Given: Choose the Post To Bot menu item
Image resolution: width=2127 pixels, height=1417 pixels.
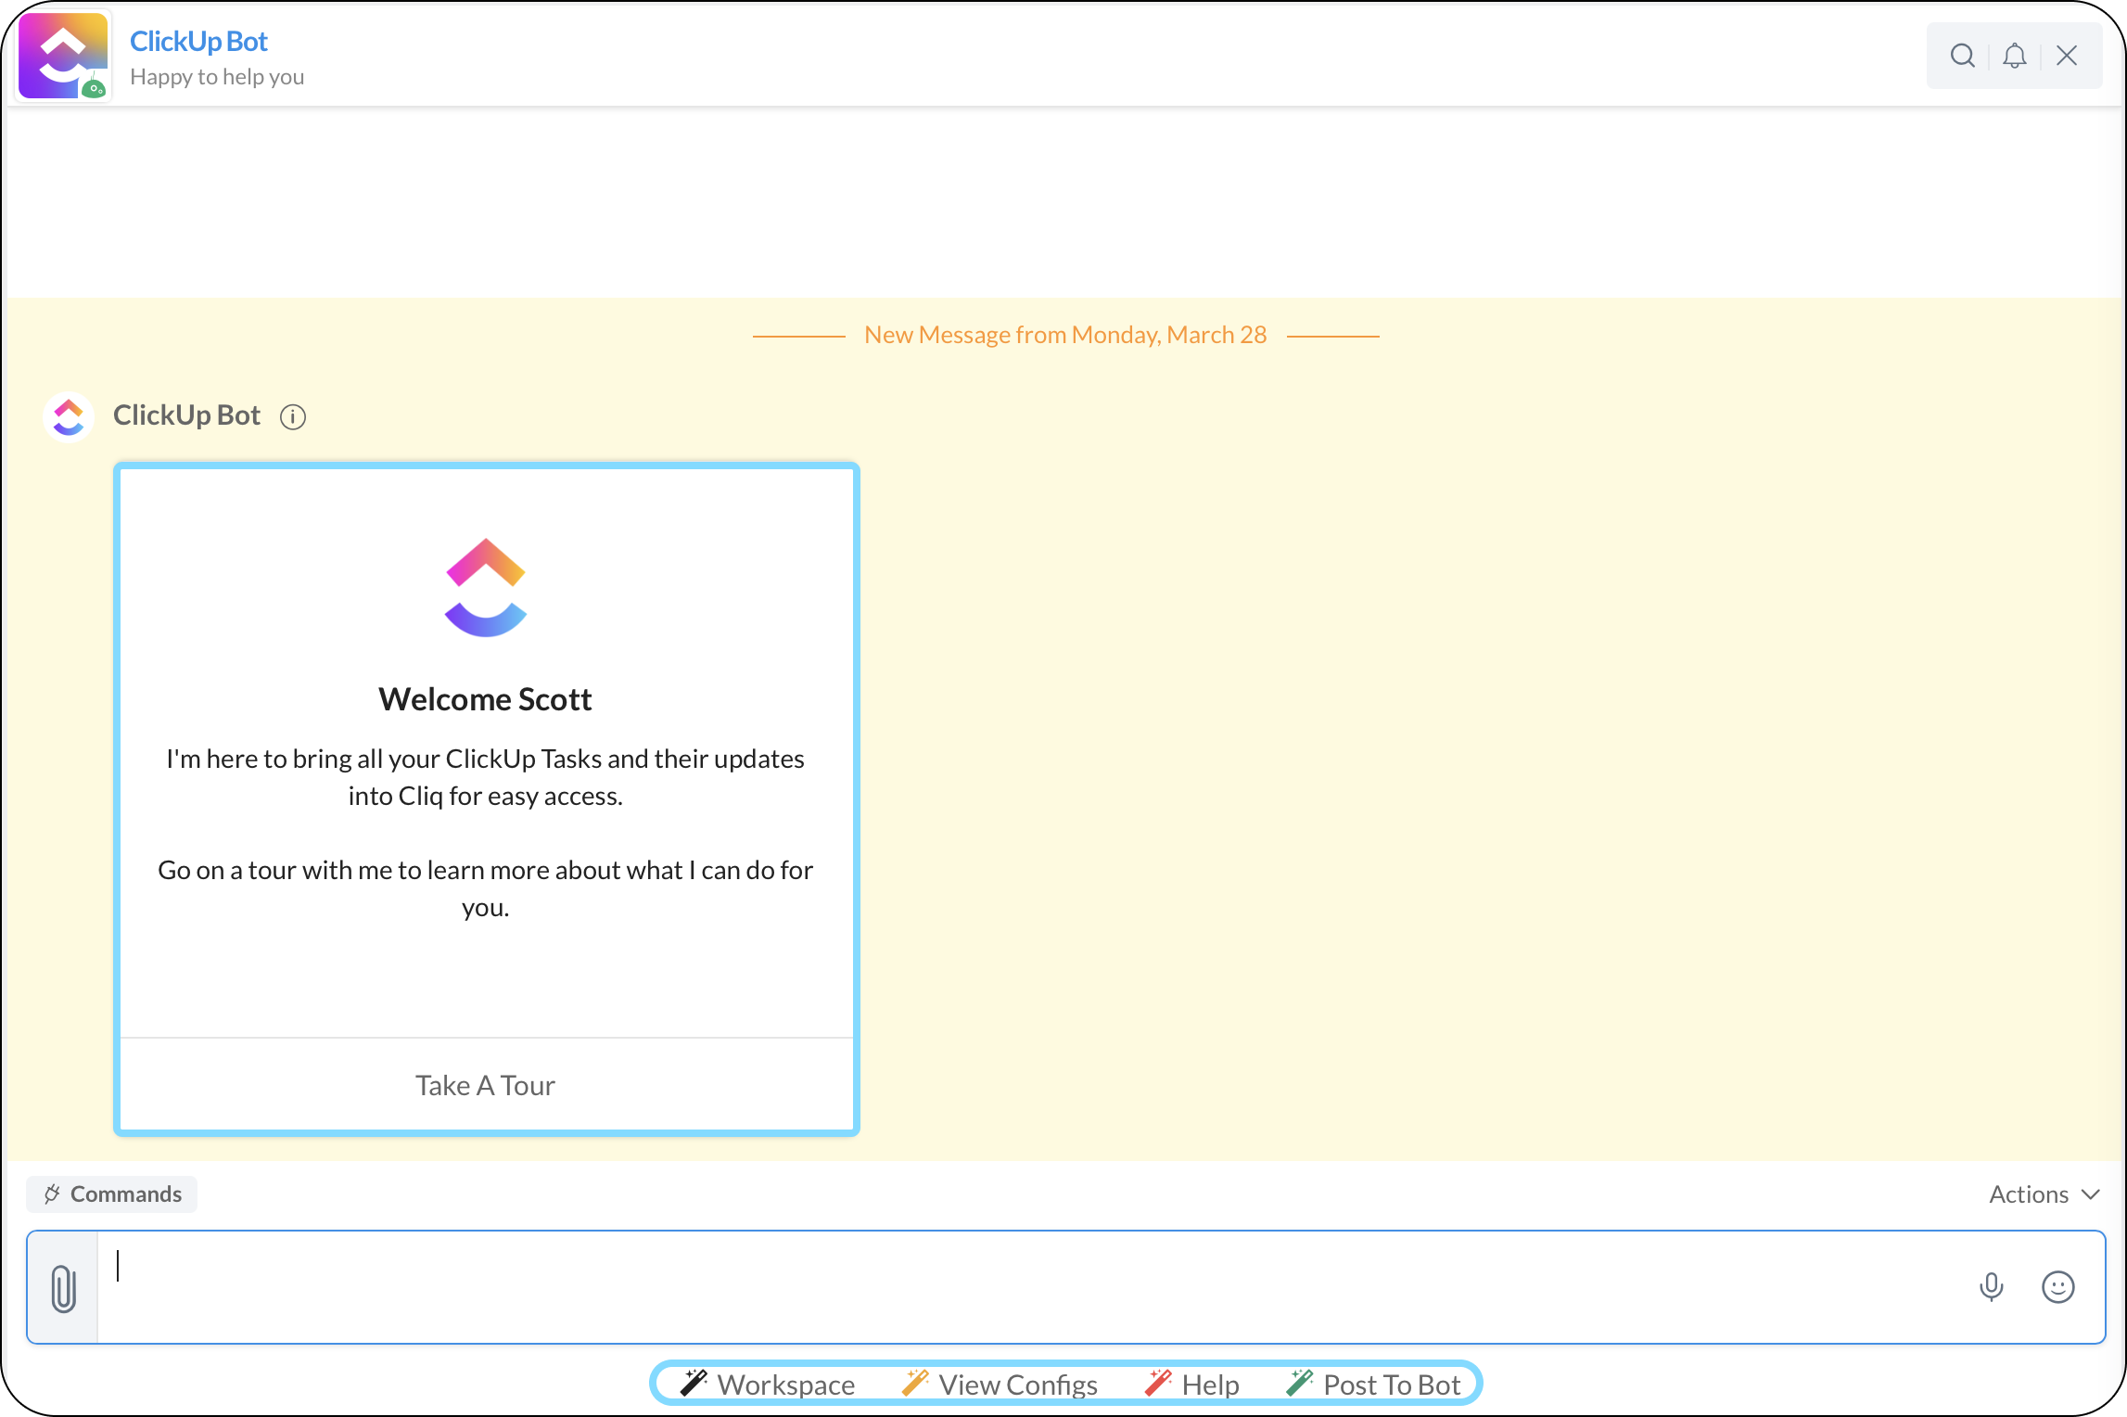Looking at the screenshot, I should [x=1374, y=1385].
